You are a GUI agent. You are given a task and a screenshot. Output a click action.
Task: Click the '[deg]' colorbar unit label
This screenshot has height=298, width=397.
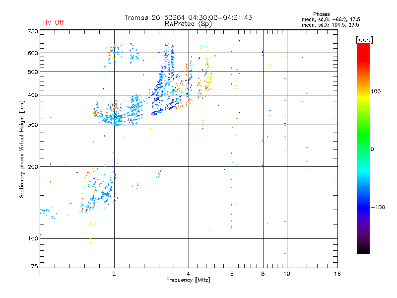pos(364,40)
